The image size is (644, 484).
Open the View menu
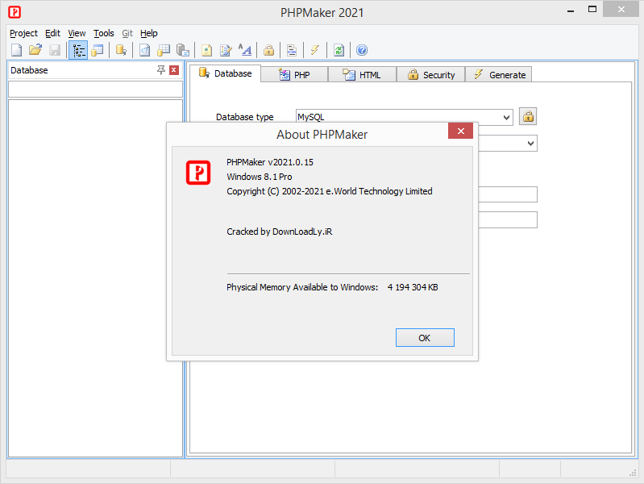77,33
